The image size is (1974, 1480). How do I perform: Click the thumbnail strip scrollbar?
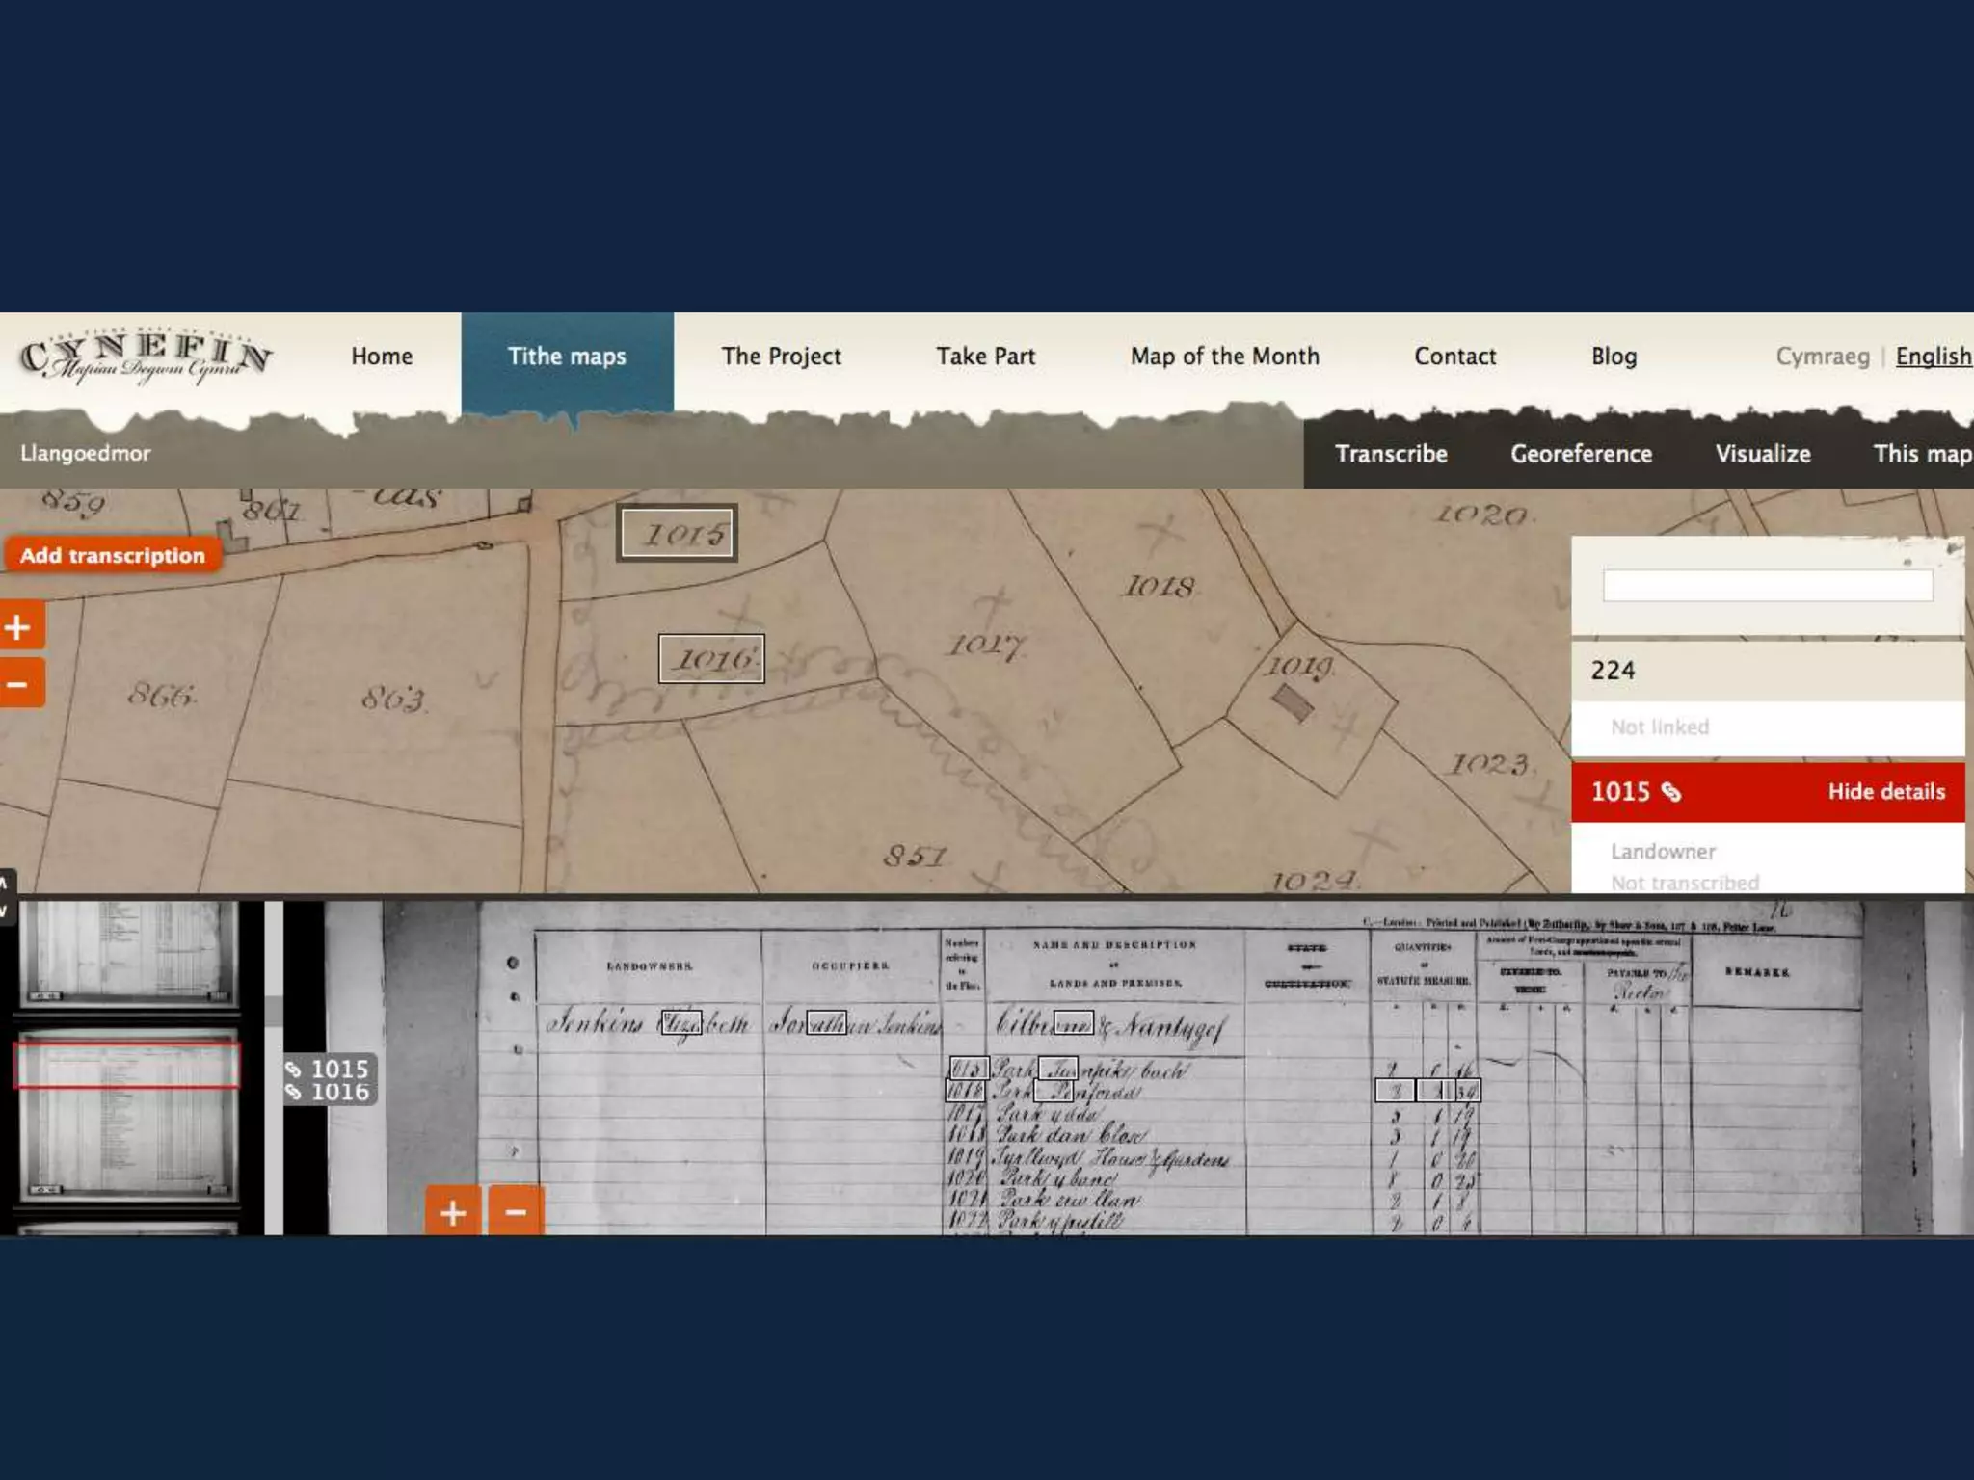click(x=274, y=1012)
